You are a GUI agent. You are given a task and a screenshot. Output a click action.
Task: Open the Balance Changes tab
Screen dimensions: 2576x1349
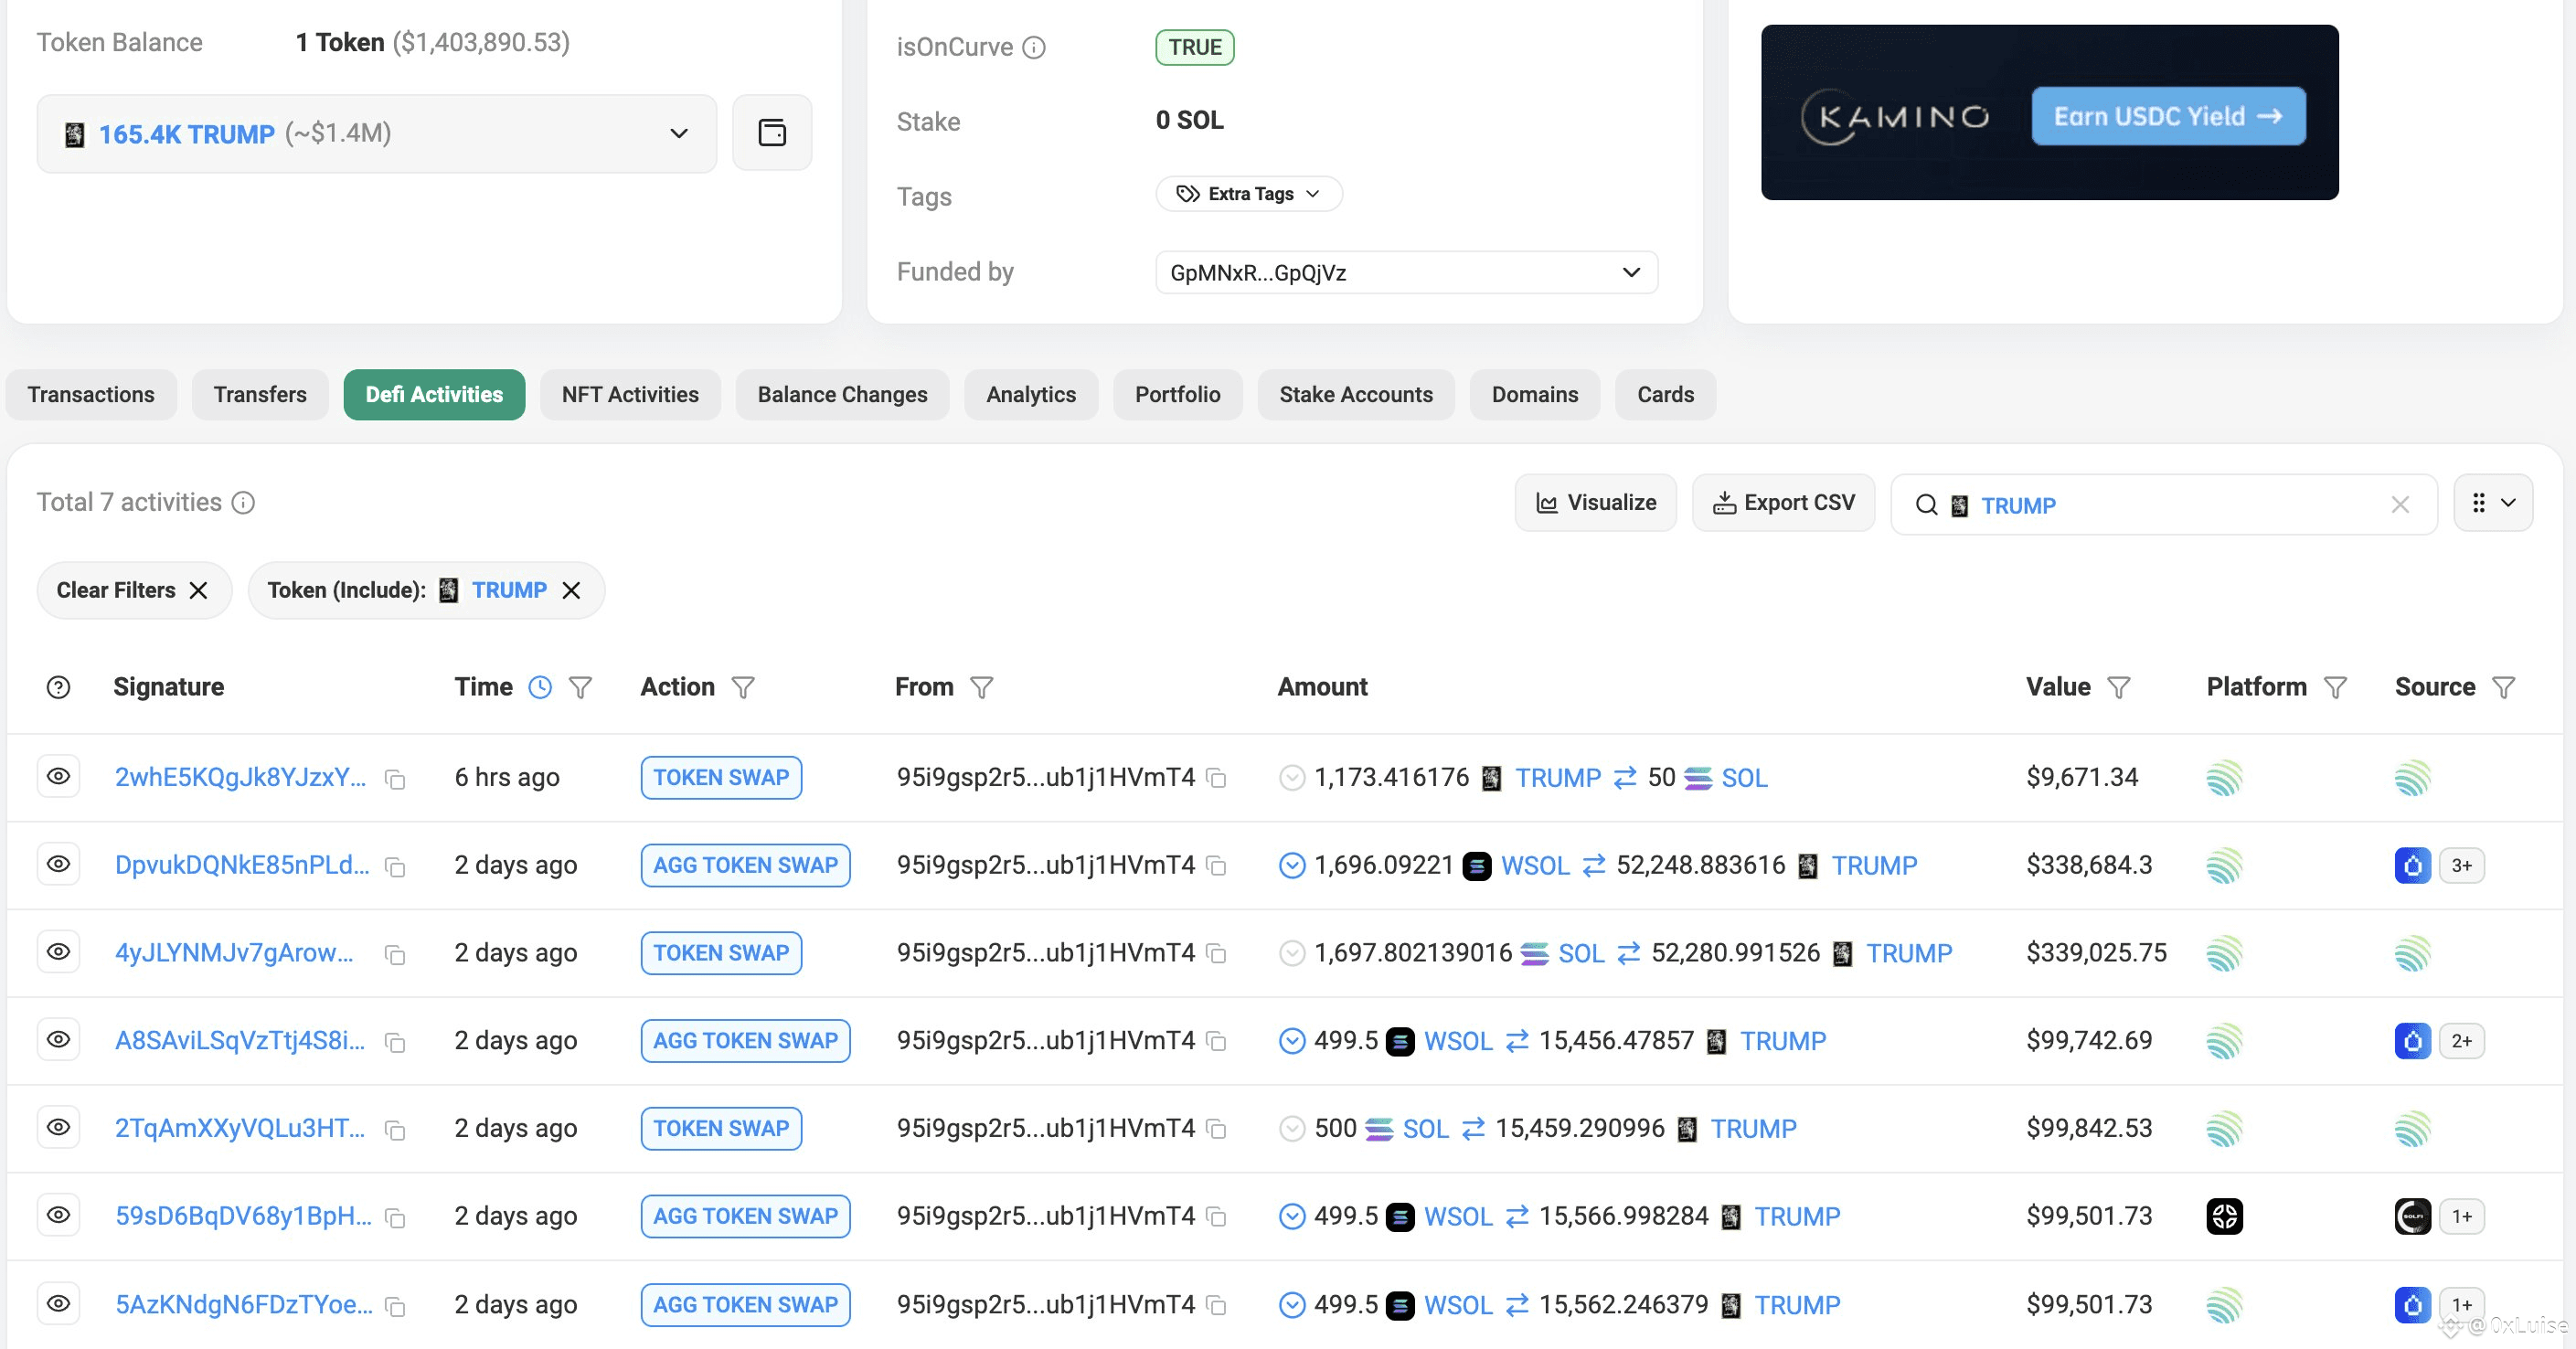(x=842, y=395)
